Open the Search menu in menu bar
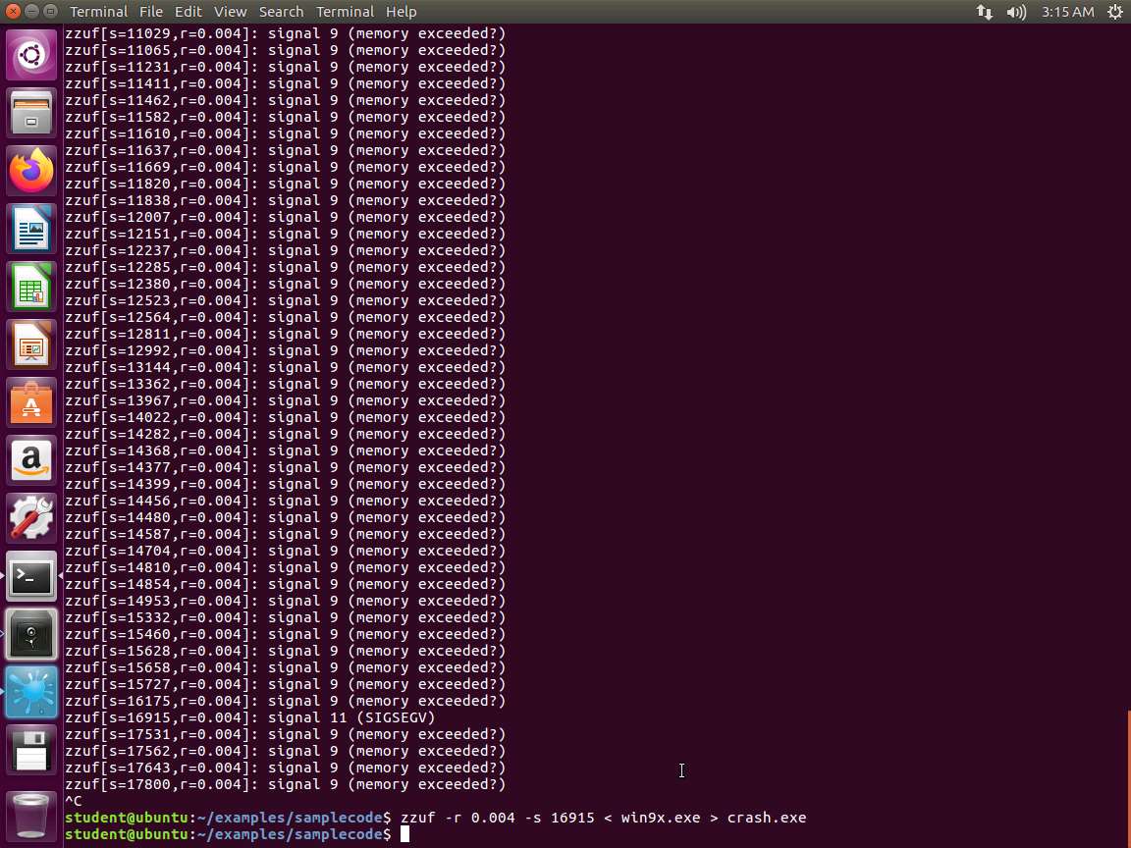Screen dimensions: 1131x848 click(281, 12)
